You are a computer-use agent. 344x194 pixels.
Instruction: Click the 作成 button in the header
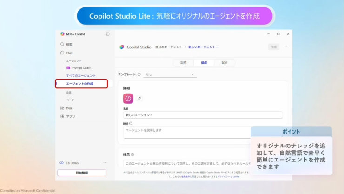[x=273, y=47]
